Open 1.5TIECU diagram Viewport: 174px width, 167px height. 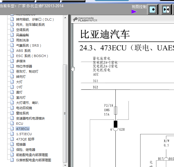tap(24, 134)
